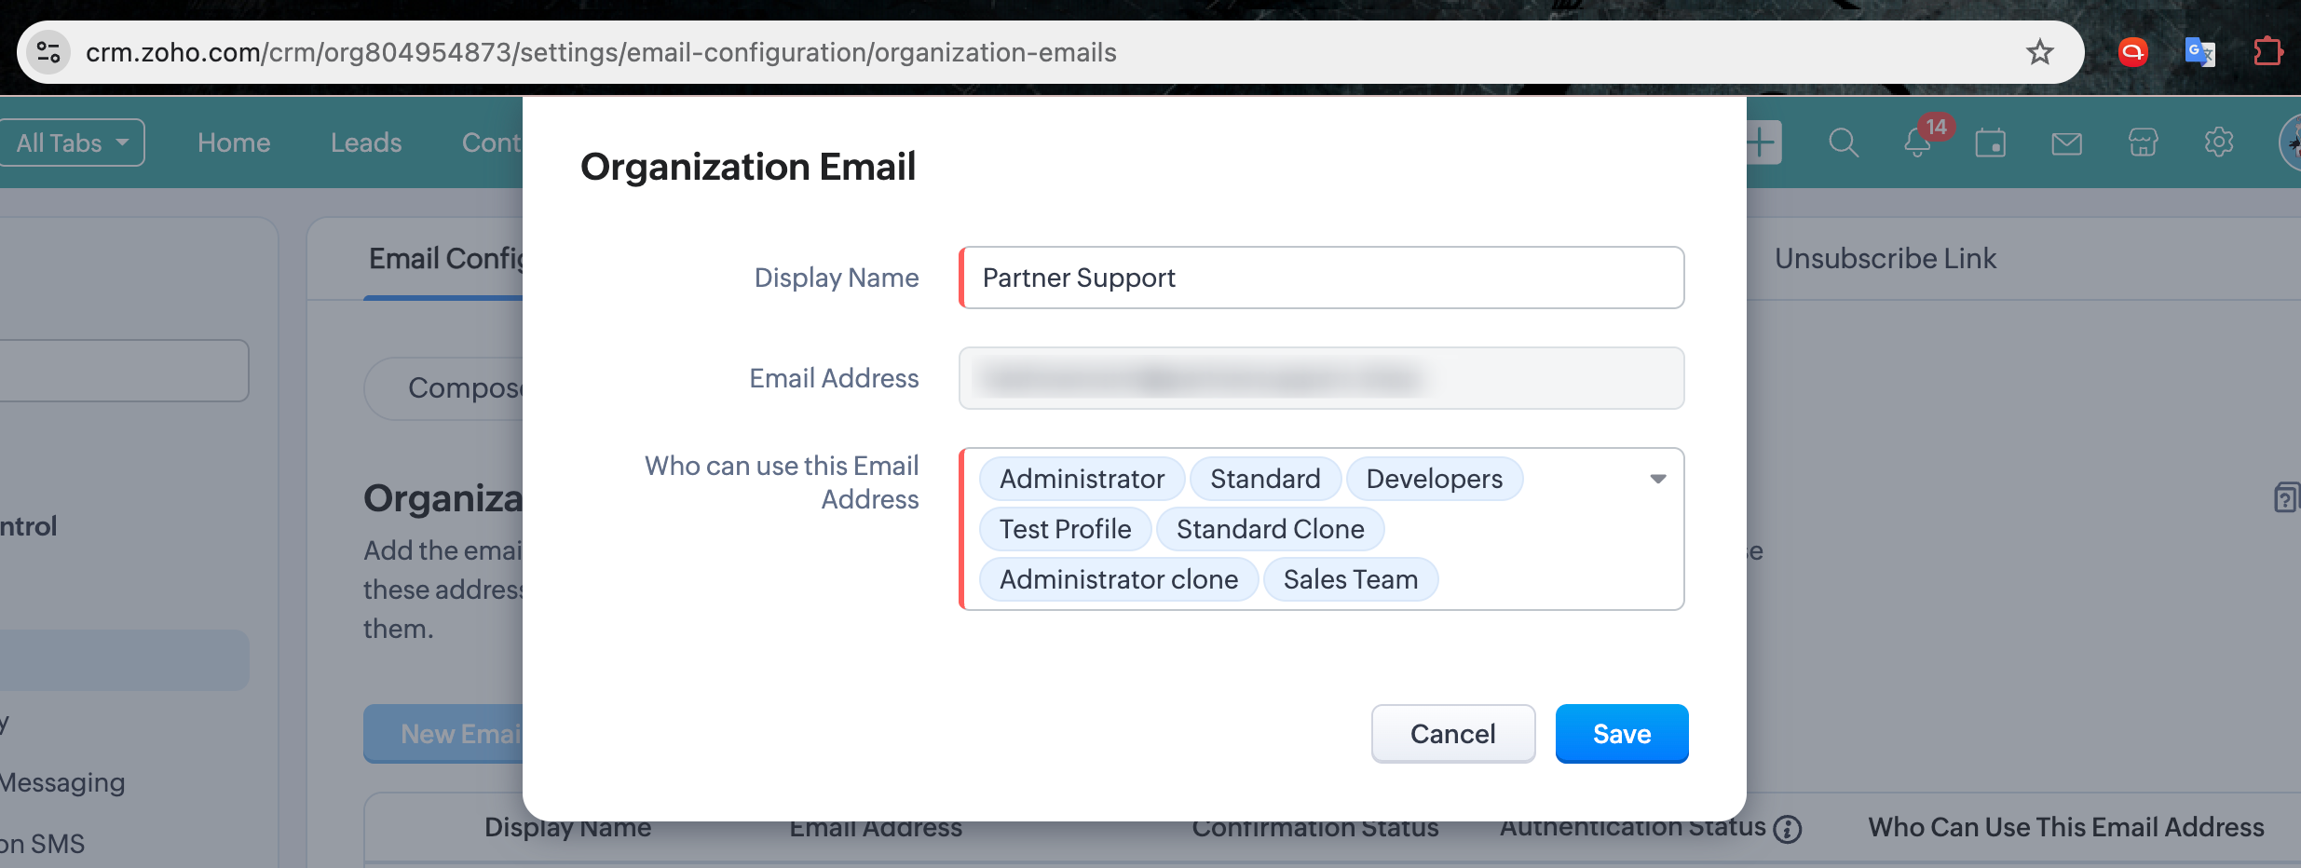2301x868 pixels.
Task: Expand the All Tabs dropdown
Action: [72, 143]
